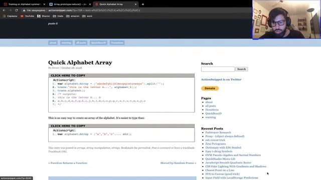Click the Trackback URL link
321x180 pixels.
[58, 151]
